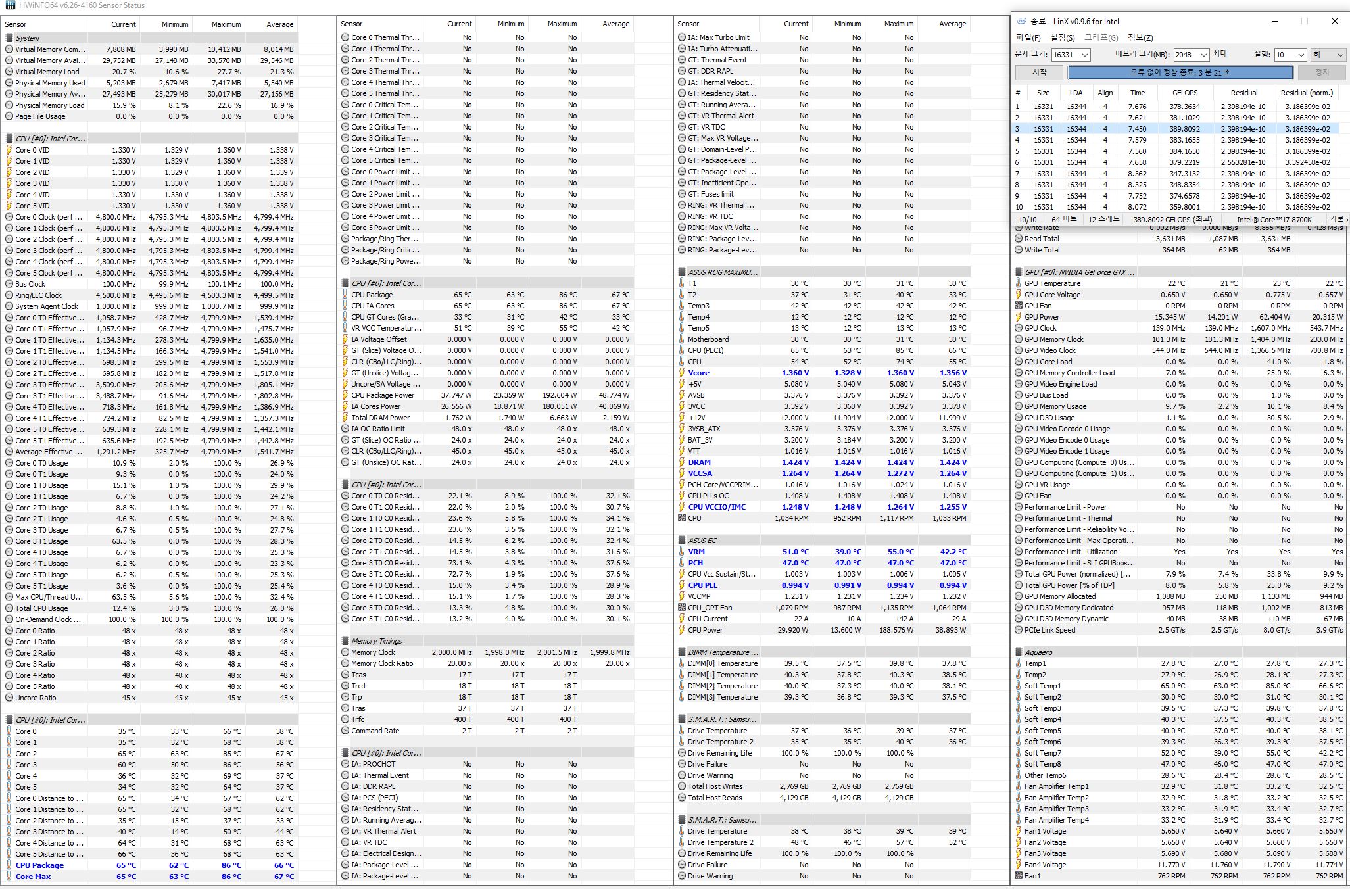This screenshot has width=1350, height=889.
Task: Click the thermometer icon beside CPU Package temperature
Action: (x=345, y=295)
